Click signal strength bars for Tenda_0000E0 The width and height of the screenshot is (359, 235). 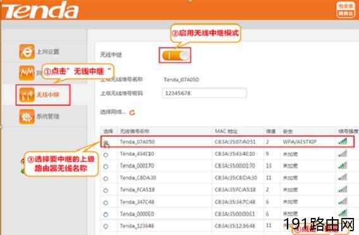pos(343,213)
